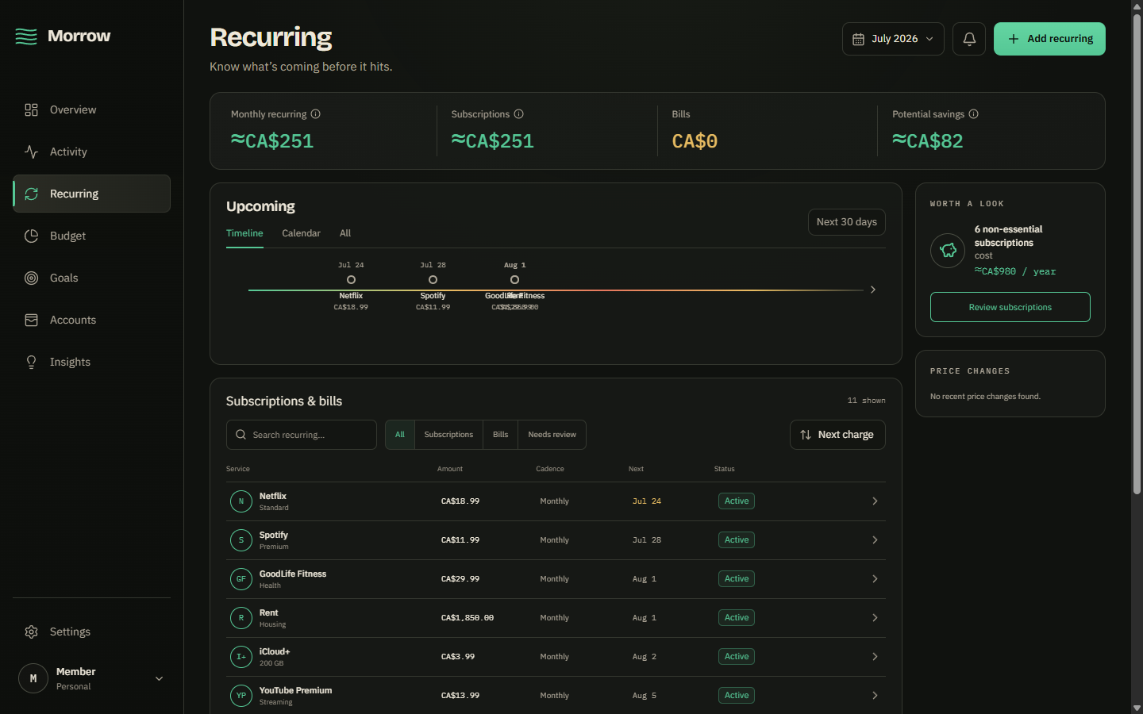Open the July 2026 month picker
Image resolution: width=1143 pixels, height=714 pixels.
coord(893,39)
